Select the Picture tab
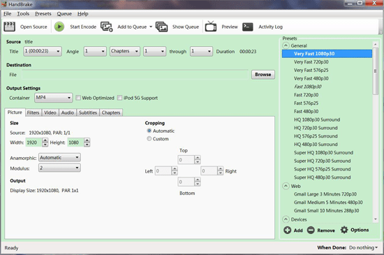Image resolution: width=384 pixels, height=255 pixels. (x=15, y=112)
